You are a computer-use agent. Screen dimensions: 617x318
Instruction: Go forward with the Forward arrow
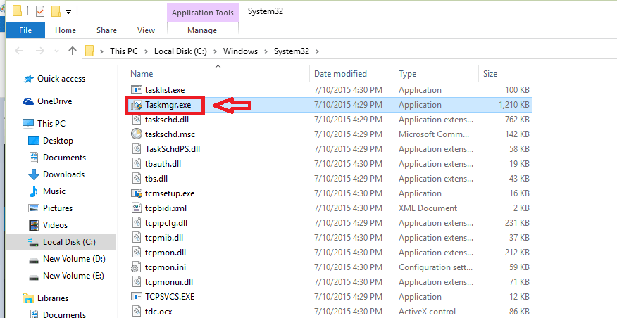point(39,51)
